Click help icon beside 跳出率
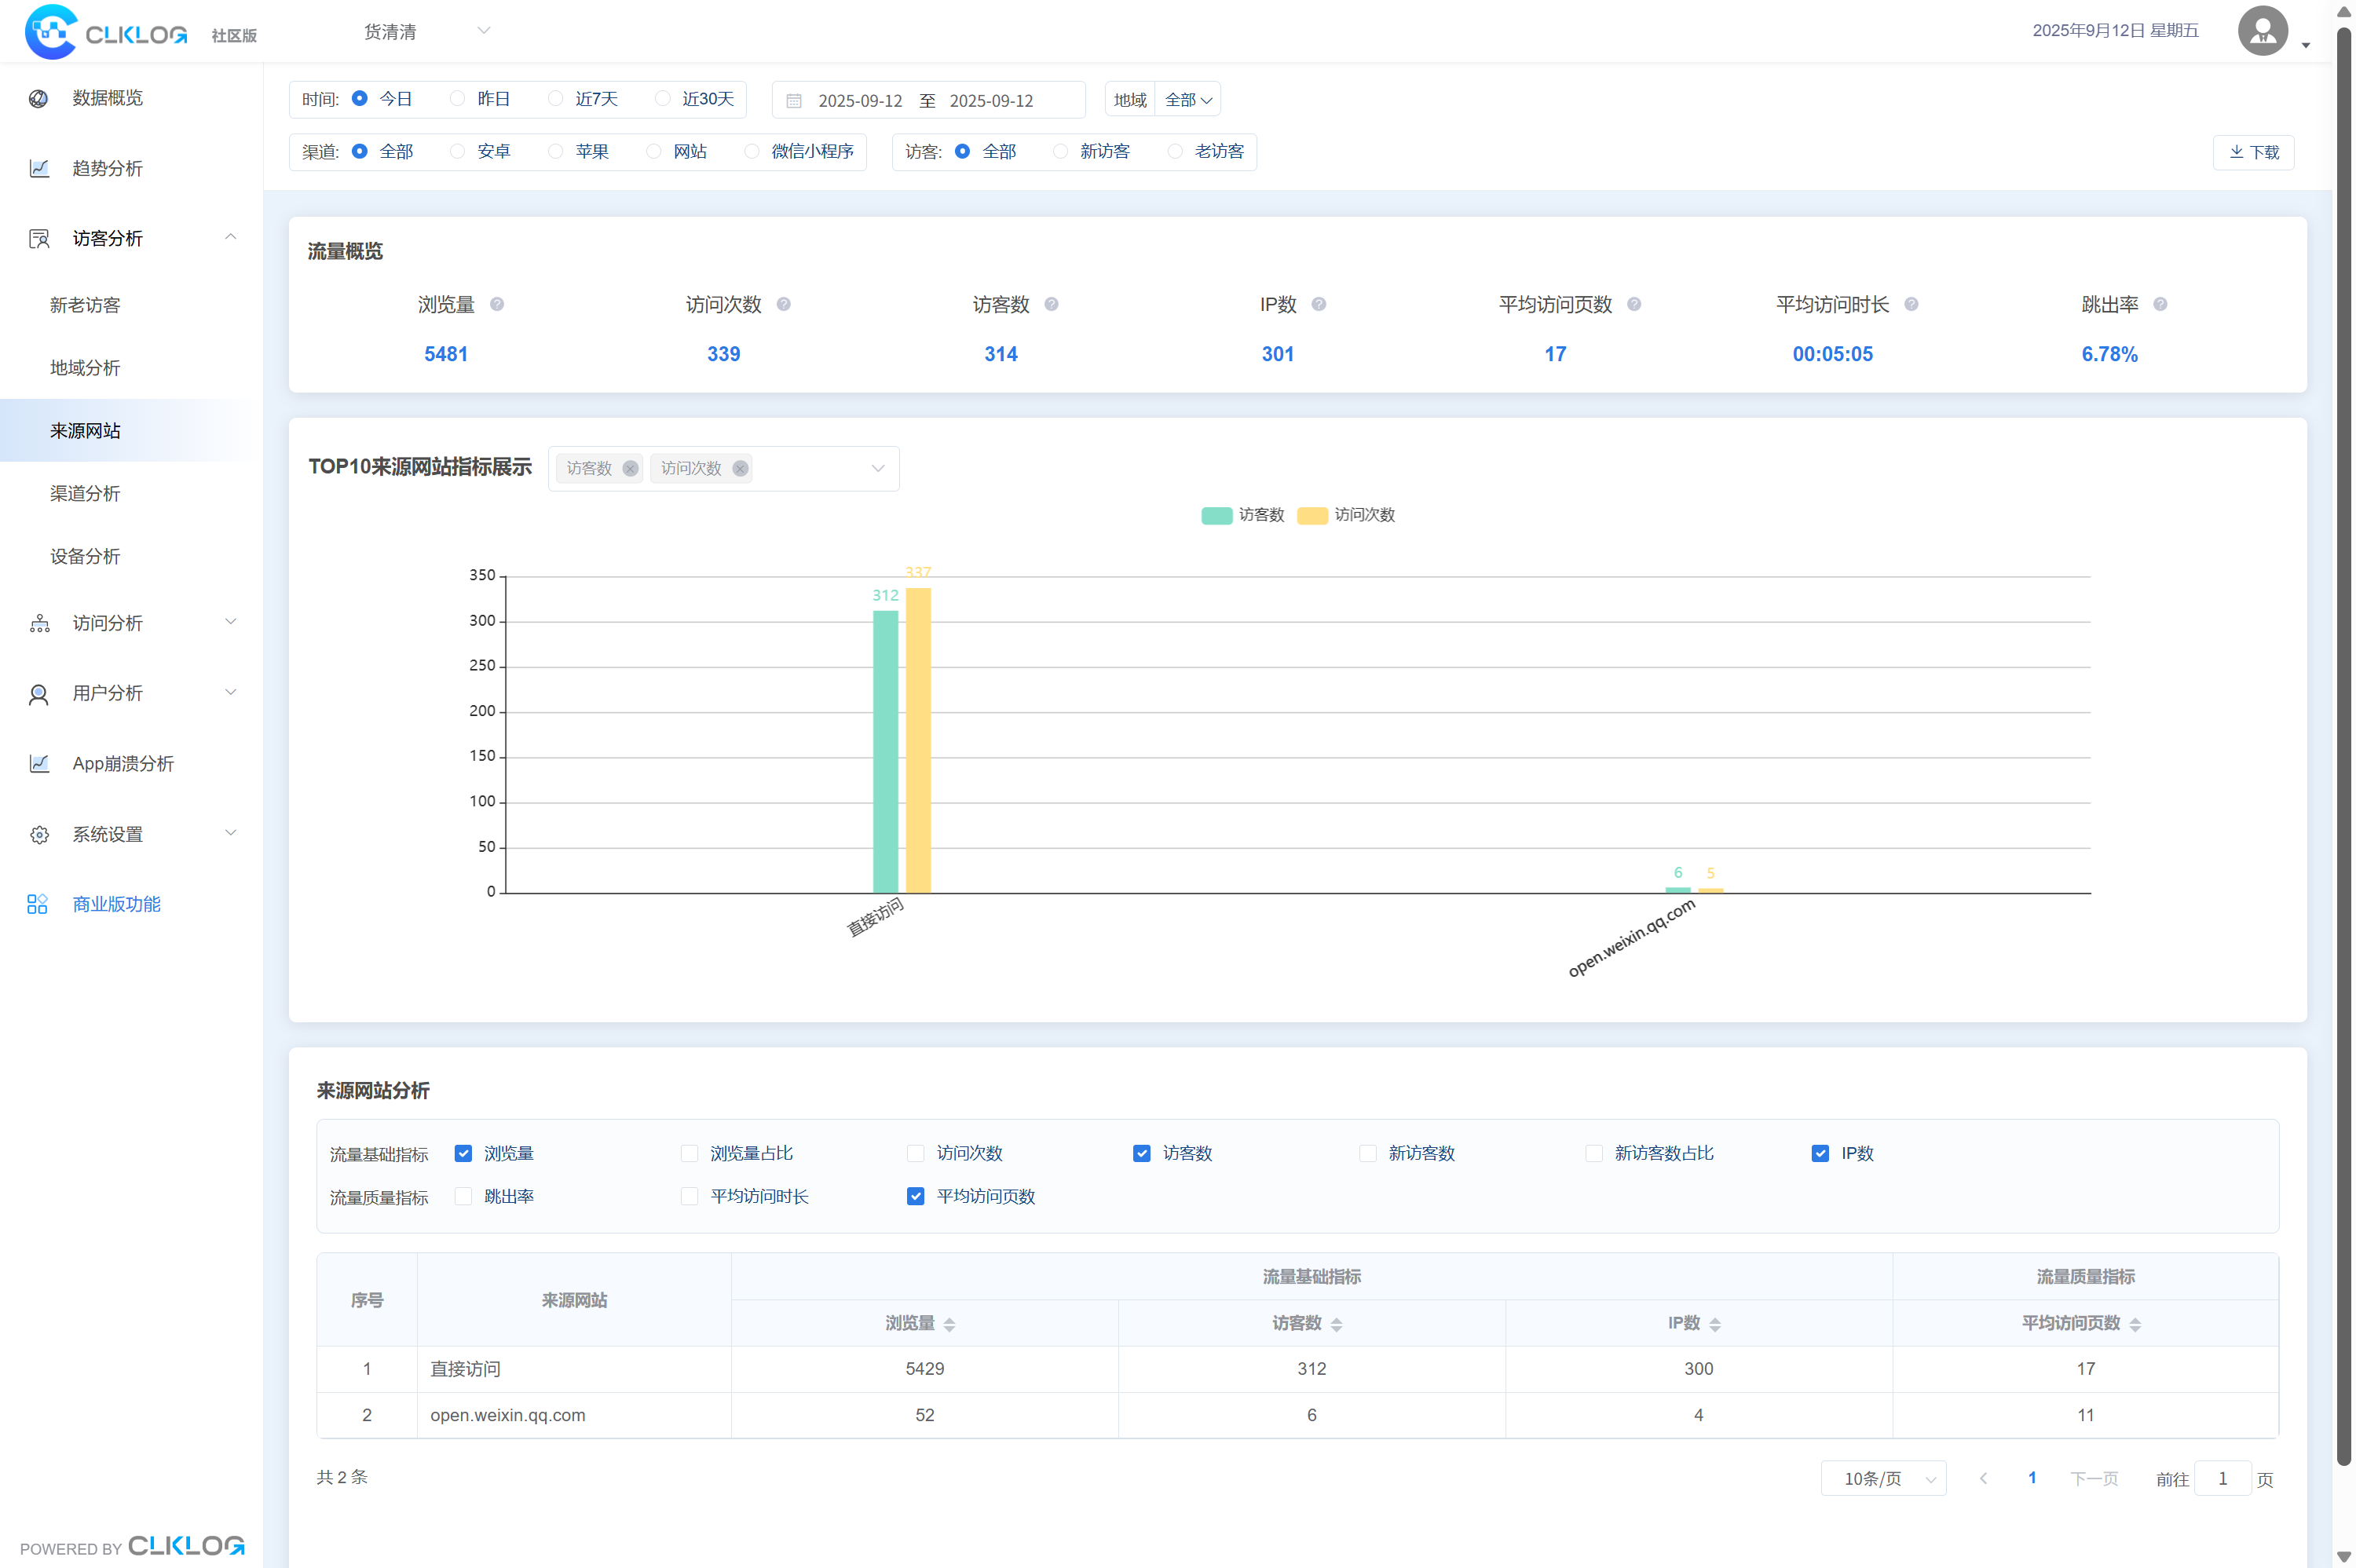 pos(2160,304)
